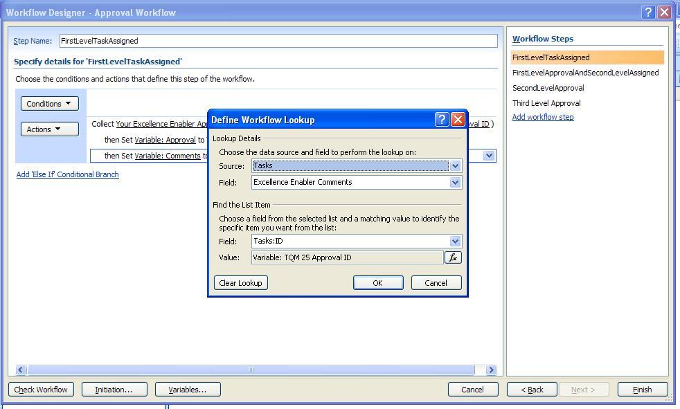Go to the previous page with Back

pos(532,390)
